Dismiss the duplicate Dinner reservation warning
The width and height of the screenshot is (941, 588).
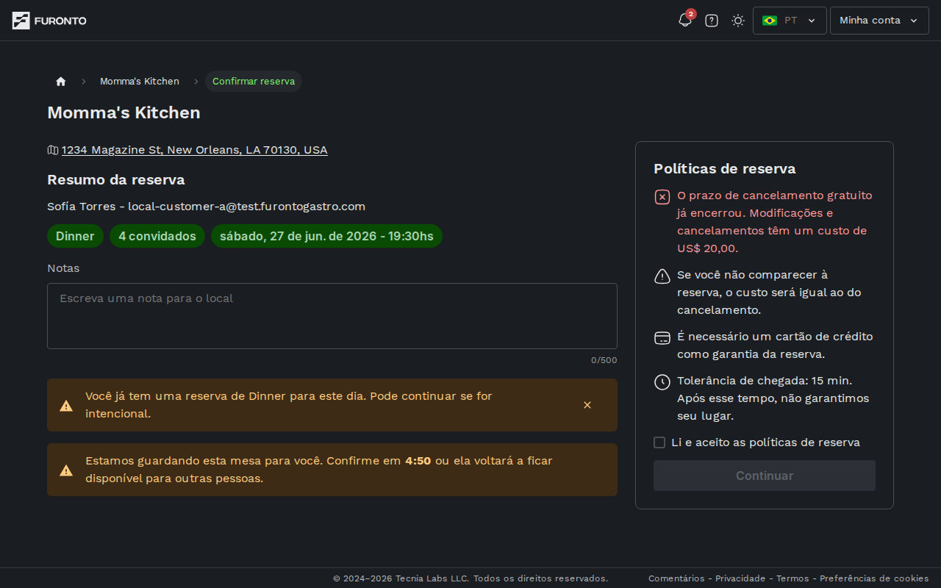coord(587,405)
